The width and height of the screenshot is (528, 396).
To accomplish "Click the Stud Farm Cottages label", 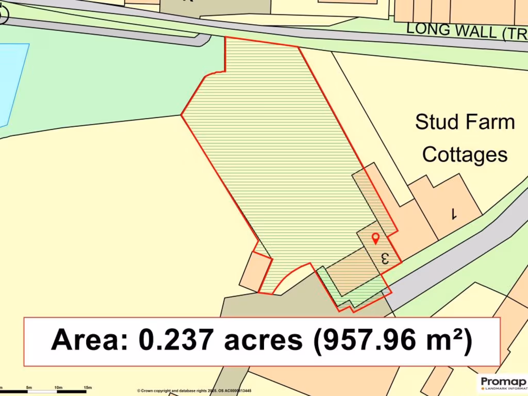I will click(x=465, y=138).
